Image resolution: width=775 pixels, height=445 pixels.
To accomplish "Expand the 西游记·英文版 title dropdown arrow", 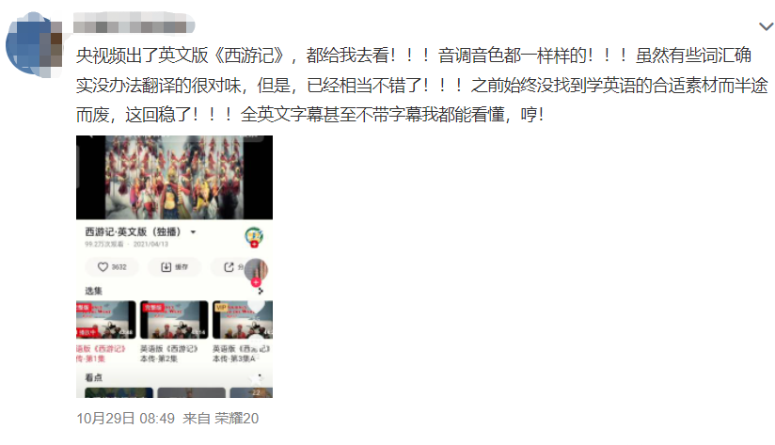I will coord(193,231).
